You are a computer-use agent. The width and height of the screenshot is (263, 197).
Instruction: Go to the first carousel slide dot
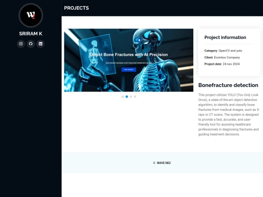coord(123,97)
